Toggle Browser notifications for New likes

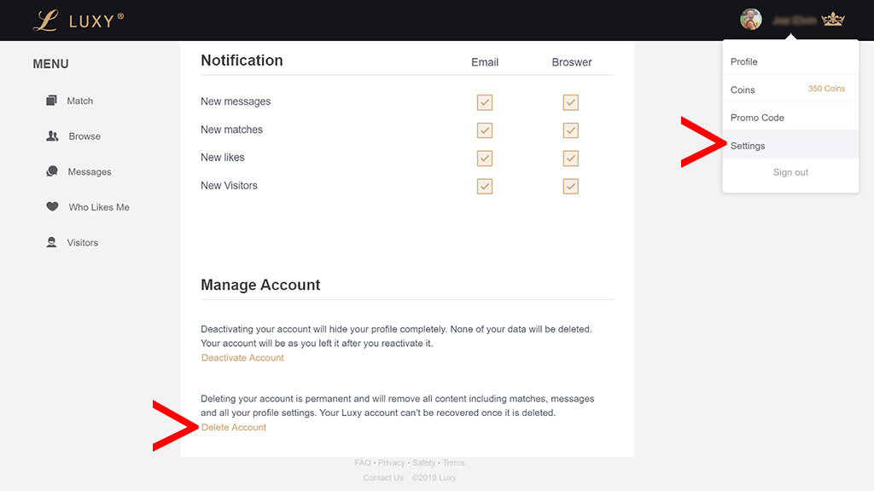[x=570, y=159]
